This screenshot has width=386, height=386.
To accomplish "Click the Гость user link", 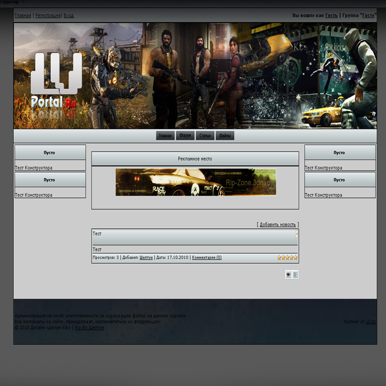I will pyautogui.click(x=331, y=15).
